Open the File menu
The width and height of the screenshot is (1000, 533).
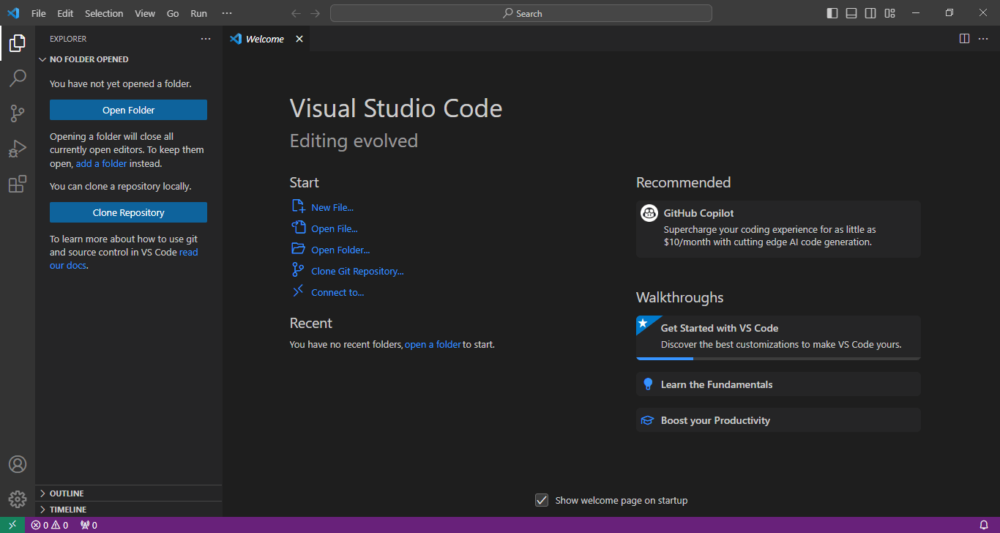[39, 13]
